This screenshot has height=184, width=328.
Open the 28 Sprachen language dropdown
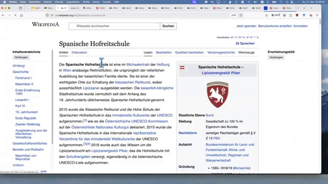[245, 43]
